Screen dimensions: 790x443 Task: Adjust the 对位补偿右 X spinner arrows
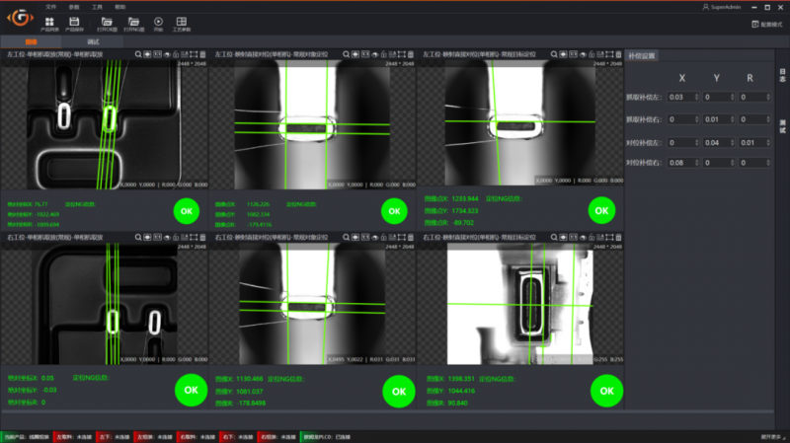click(695, 162)
